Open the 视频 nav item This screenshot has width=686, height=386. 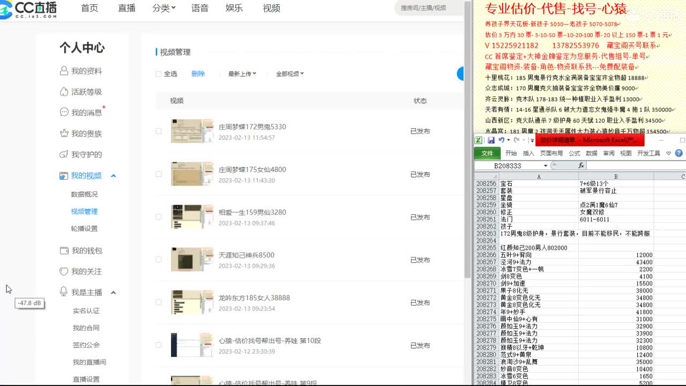click(272, 8)
